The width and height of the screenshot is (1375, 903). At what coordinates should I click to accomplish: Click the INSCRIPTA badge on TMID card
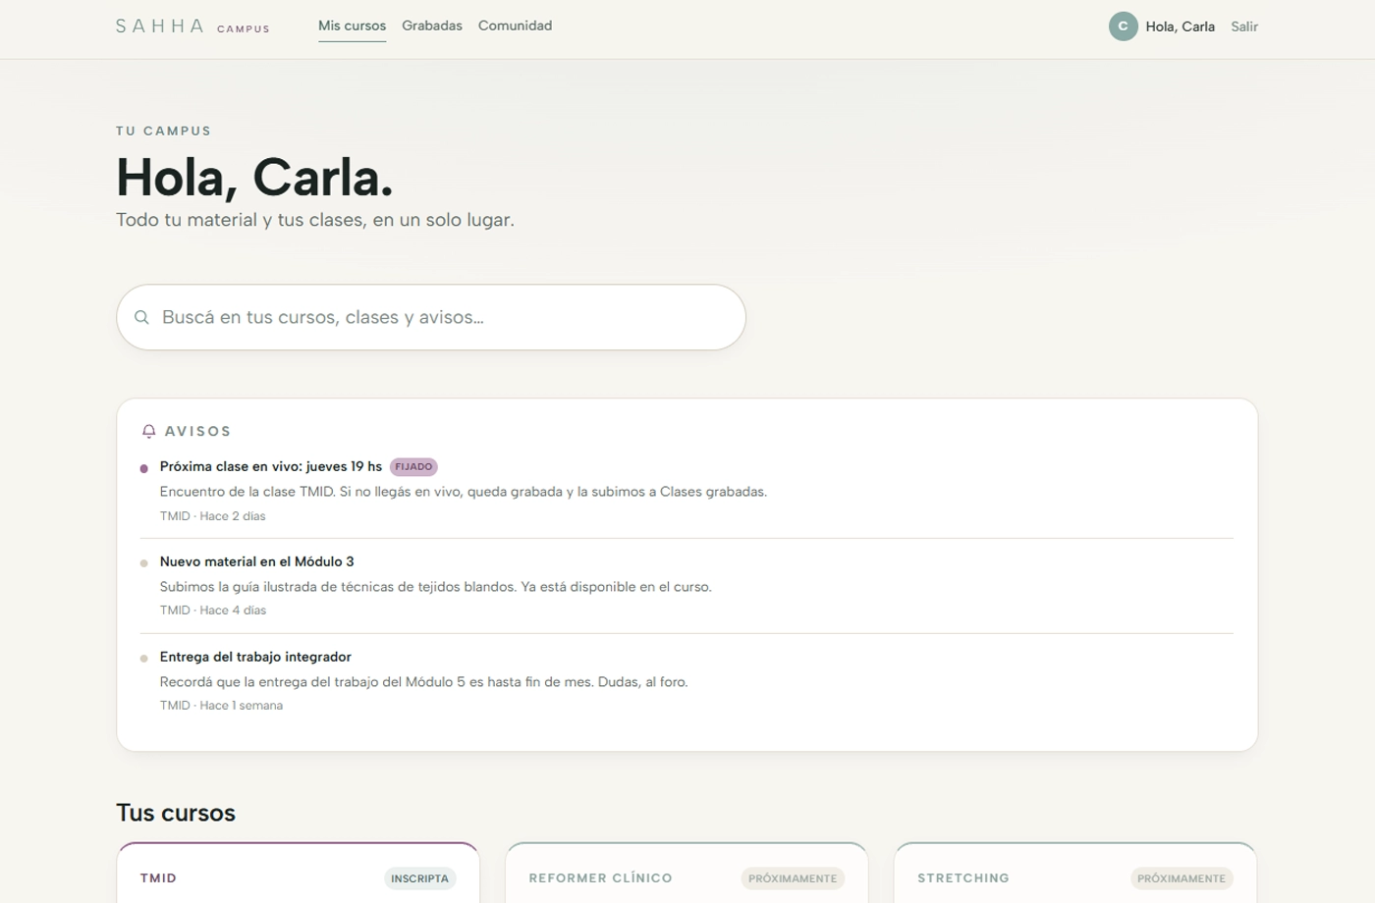point(419,878)
